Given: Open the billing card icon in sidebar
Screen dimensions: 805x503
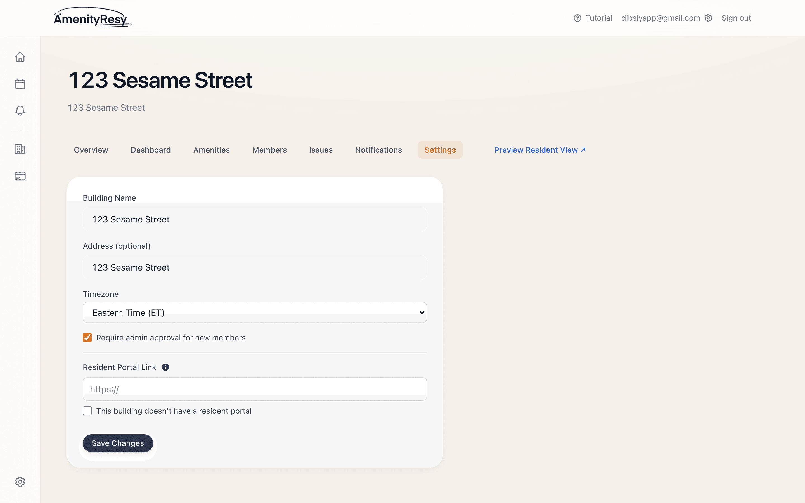Looking at the screenshot, I should (20, 176).
